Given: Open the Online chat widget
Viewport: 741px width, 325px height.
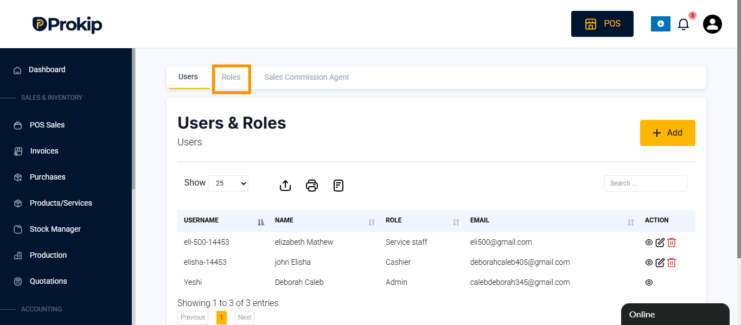Looking at the screenshot, I should 675,314.
